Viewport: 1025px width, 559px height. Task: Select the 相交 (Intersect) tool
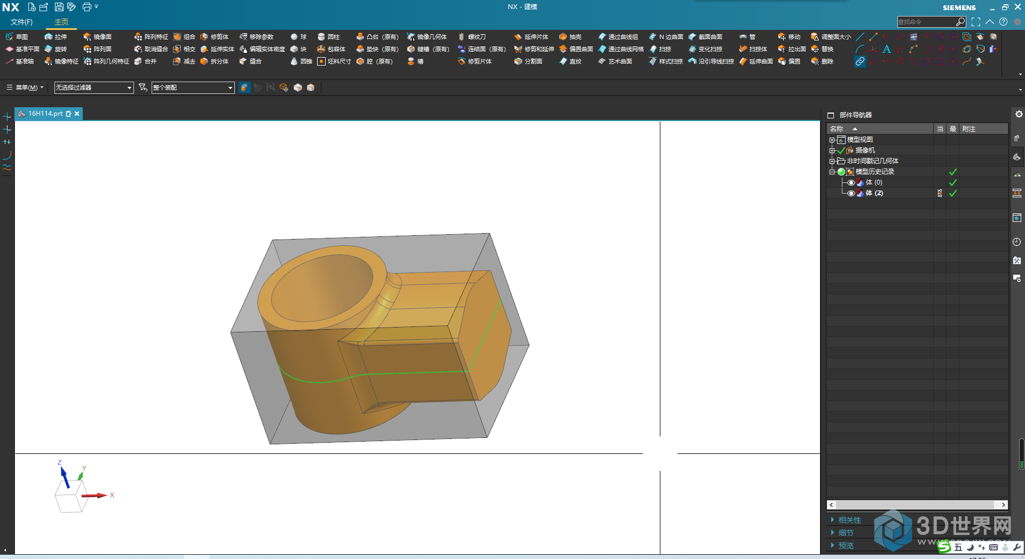click(x=184, y=49)
